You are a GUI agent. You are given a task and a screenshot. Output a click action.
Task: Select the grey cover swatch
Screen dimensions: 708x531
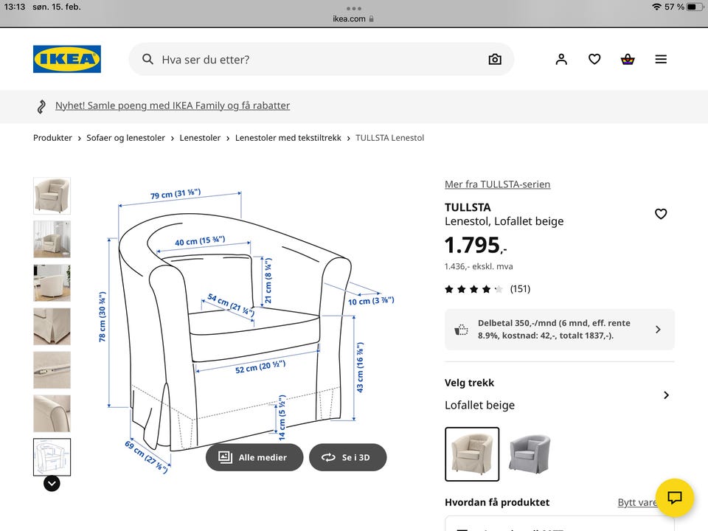tap(530, 454)
